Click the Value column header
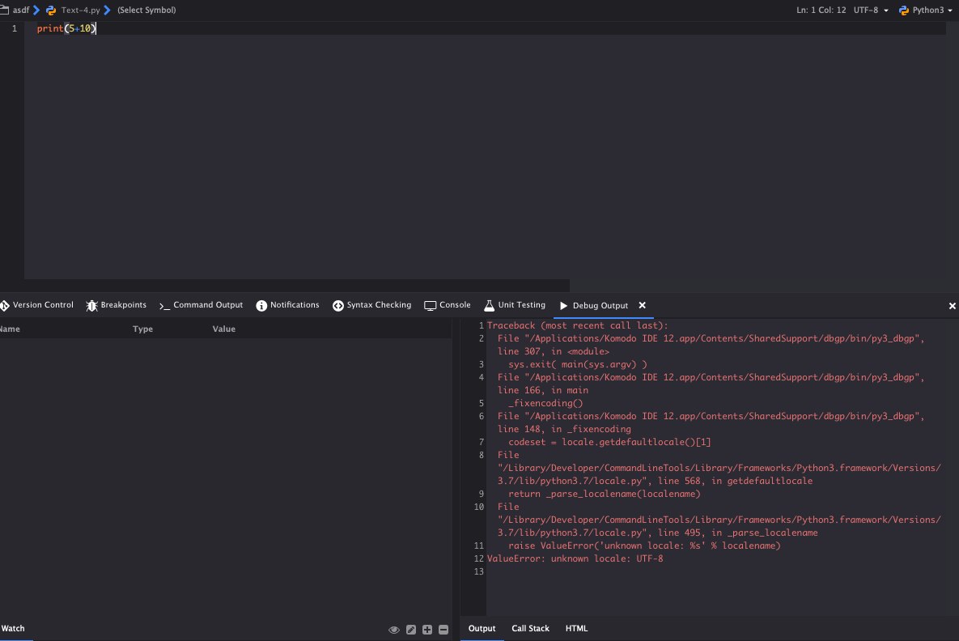The width and height of the screenshot is (959, 641). pos(223,329)
